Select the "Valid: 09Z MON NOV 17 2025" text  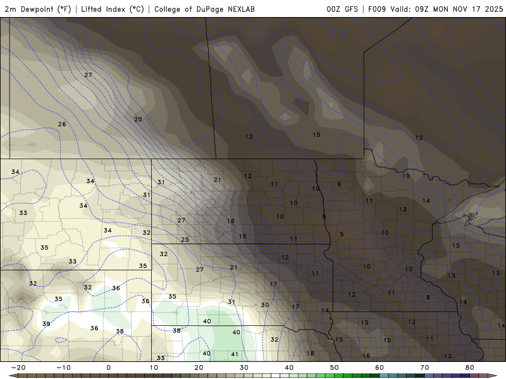tap(447, 9)
